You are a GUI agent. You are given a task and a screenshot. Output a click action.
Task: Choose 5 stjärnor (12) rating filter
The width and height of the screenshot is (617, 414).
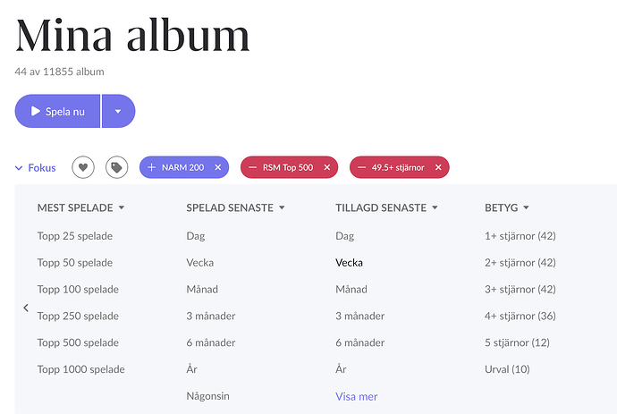click(517, 342)
